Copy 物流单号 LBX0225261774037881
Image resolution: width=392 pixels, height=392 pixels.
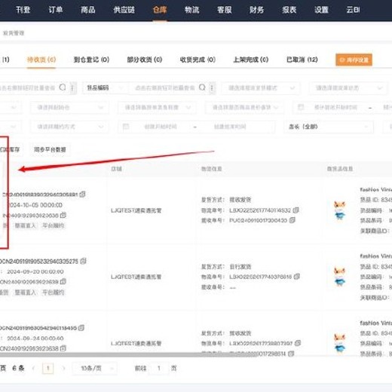click(297, 277)
